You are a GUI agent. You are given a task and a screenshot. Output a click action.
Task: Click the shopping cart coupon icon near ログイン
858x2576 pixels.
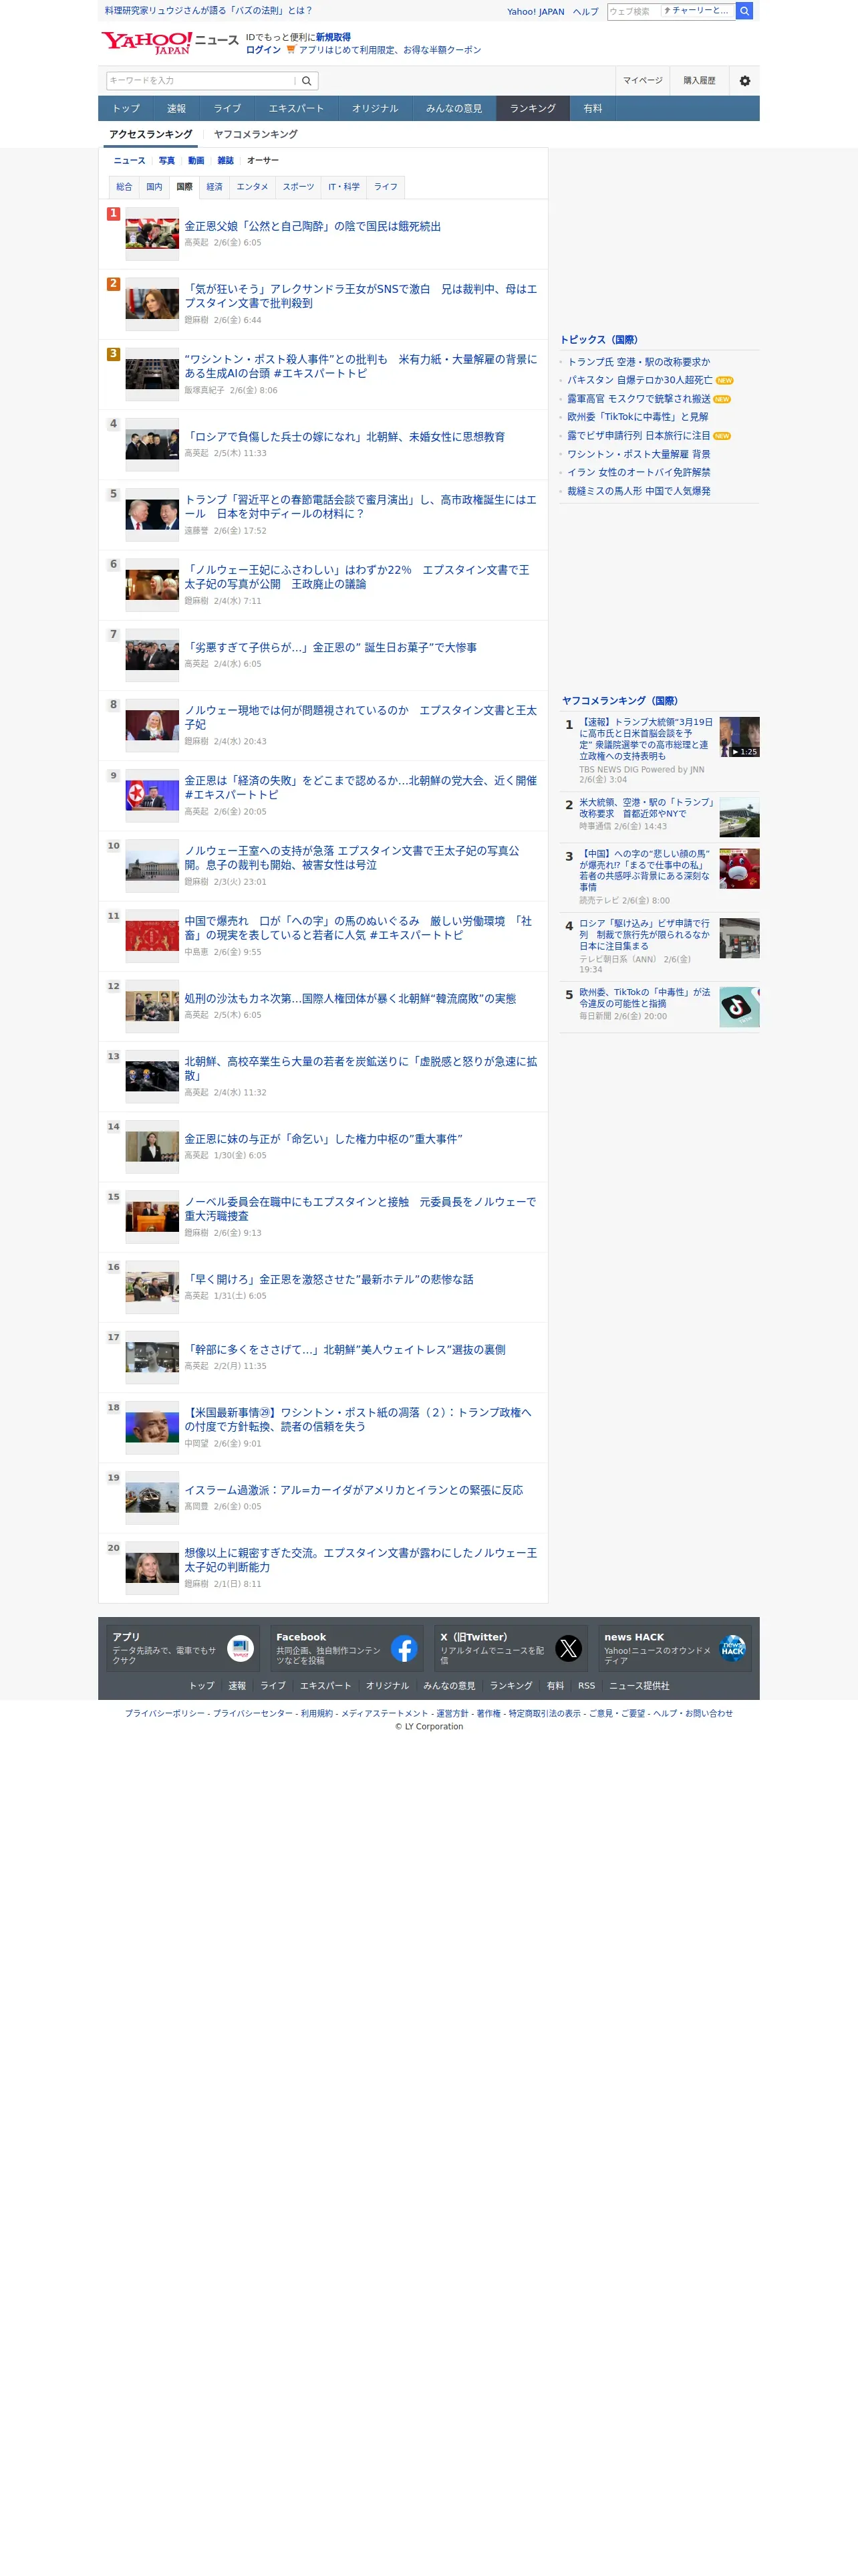coord(291,50)
